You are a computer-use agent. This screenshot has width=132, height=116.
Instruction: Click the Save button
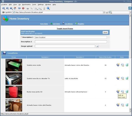pos(105,32)
